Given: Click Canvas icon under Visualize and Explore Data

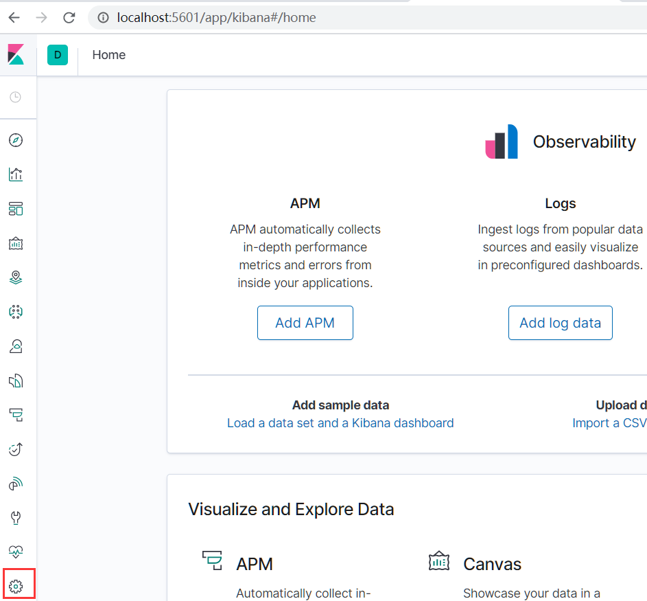Looking at the screenshot, I should coord(439,560).
